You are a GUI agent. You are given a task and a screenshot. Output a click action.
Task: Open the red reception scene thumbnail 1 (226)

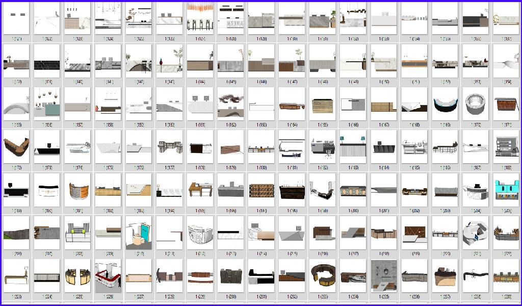coord(108,276)
